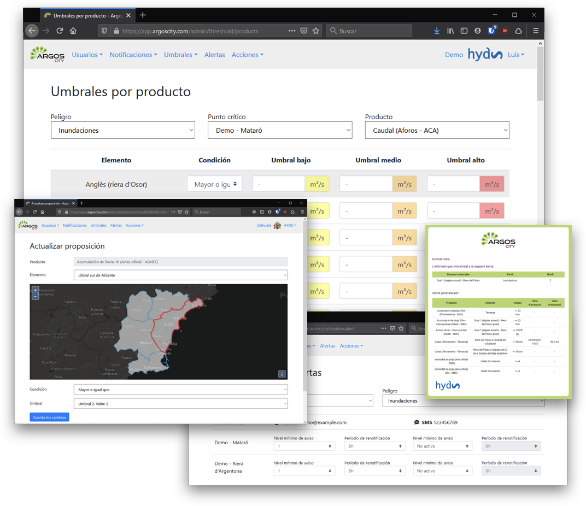The width and height of the screenshot is (586, 506).
Task: Reload the Actualizar proposición window
Action: point(35,212)
